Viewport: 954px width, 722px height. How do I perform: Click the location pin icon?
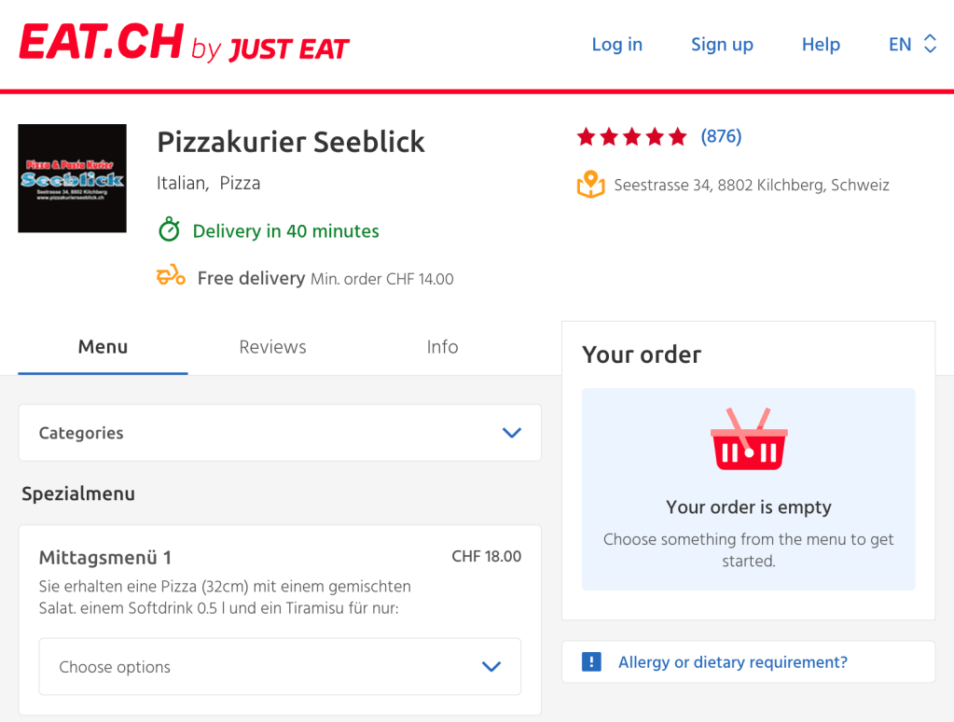tap(591, 185)
